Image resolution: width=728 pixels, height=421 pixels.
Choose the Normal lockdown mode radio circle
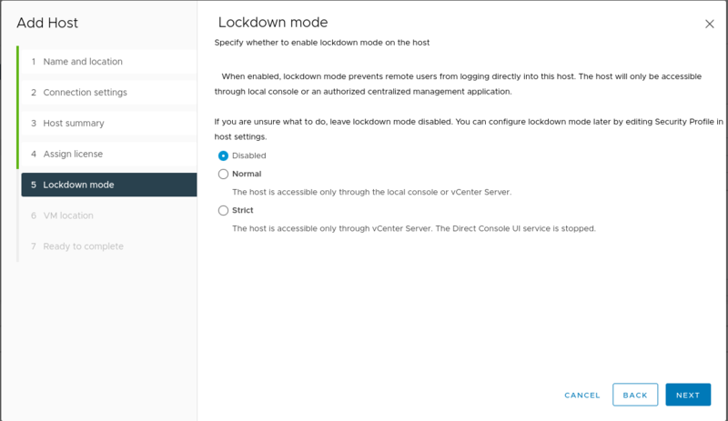click(x=223, y=174)
